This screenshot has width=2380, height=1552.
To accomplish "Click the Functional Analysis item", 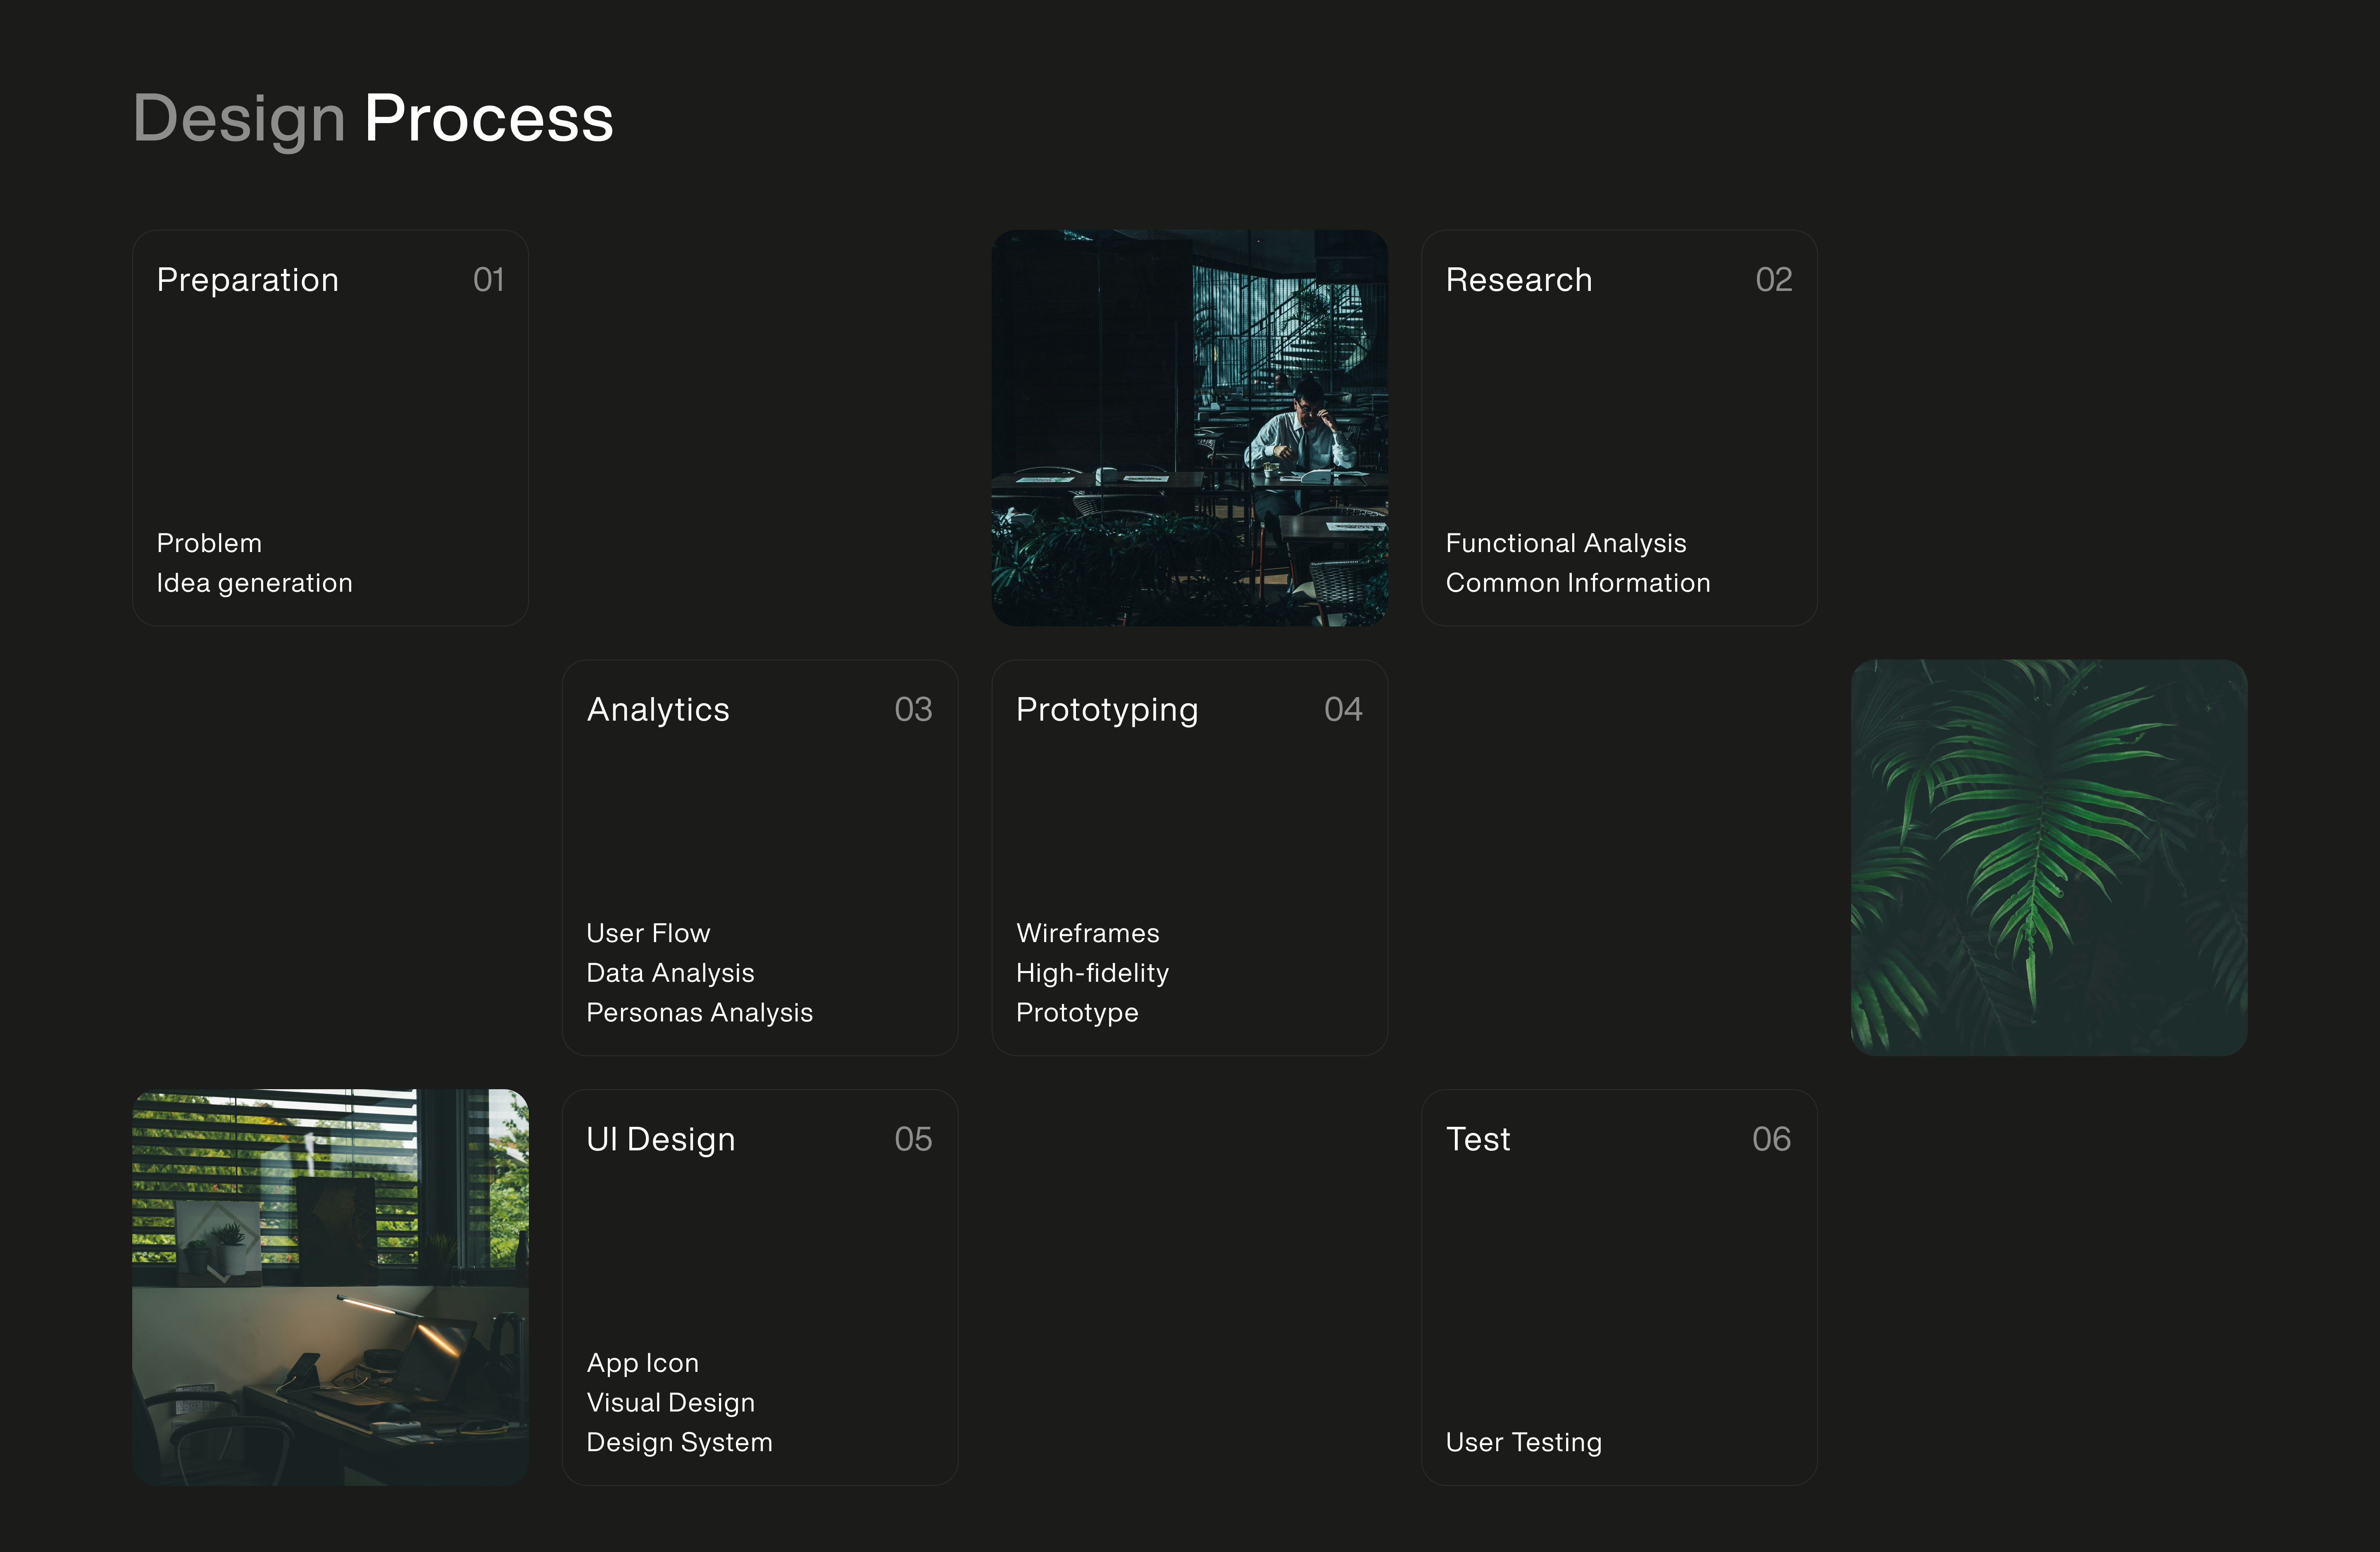I will pyautogui.click(x=1565, y=543).
